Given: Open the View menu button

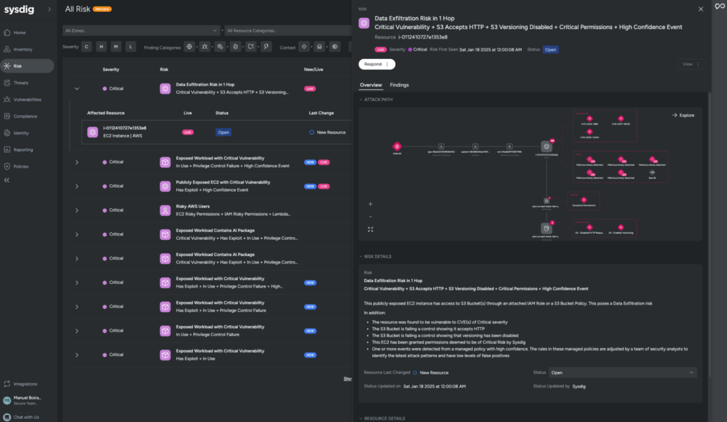Looking at the screenshot, I should [691, 64].
